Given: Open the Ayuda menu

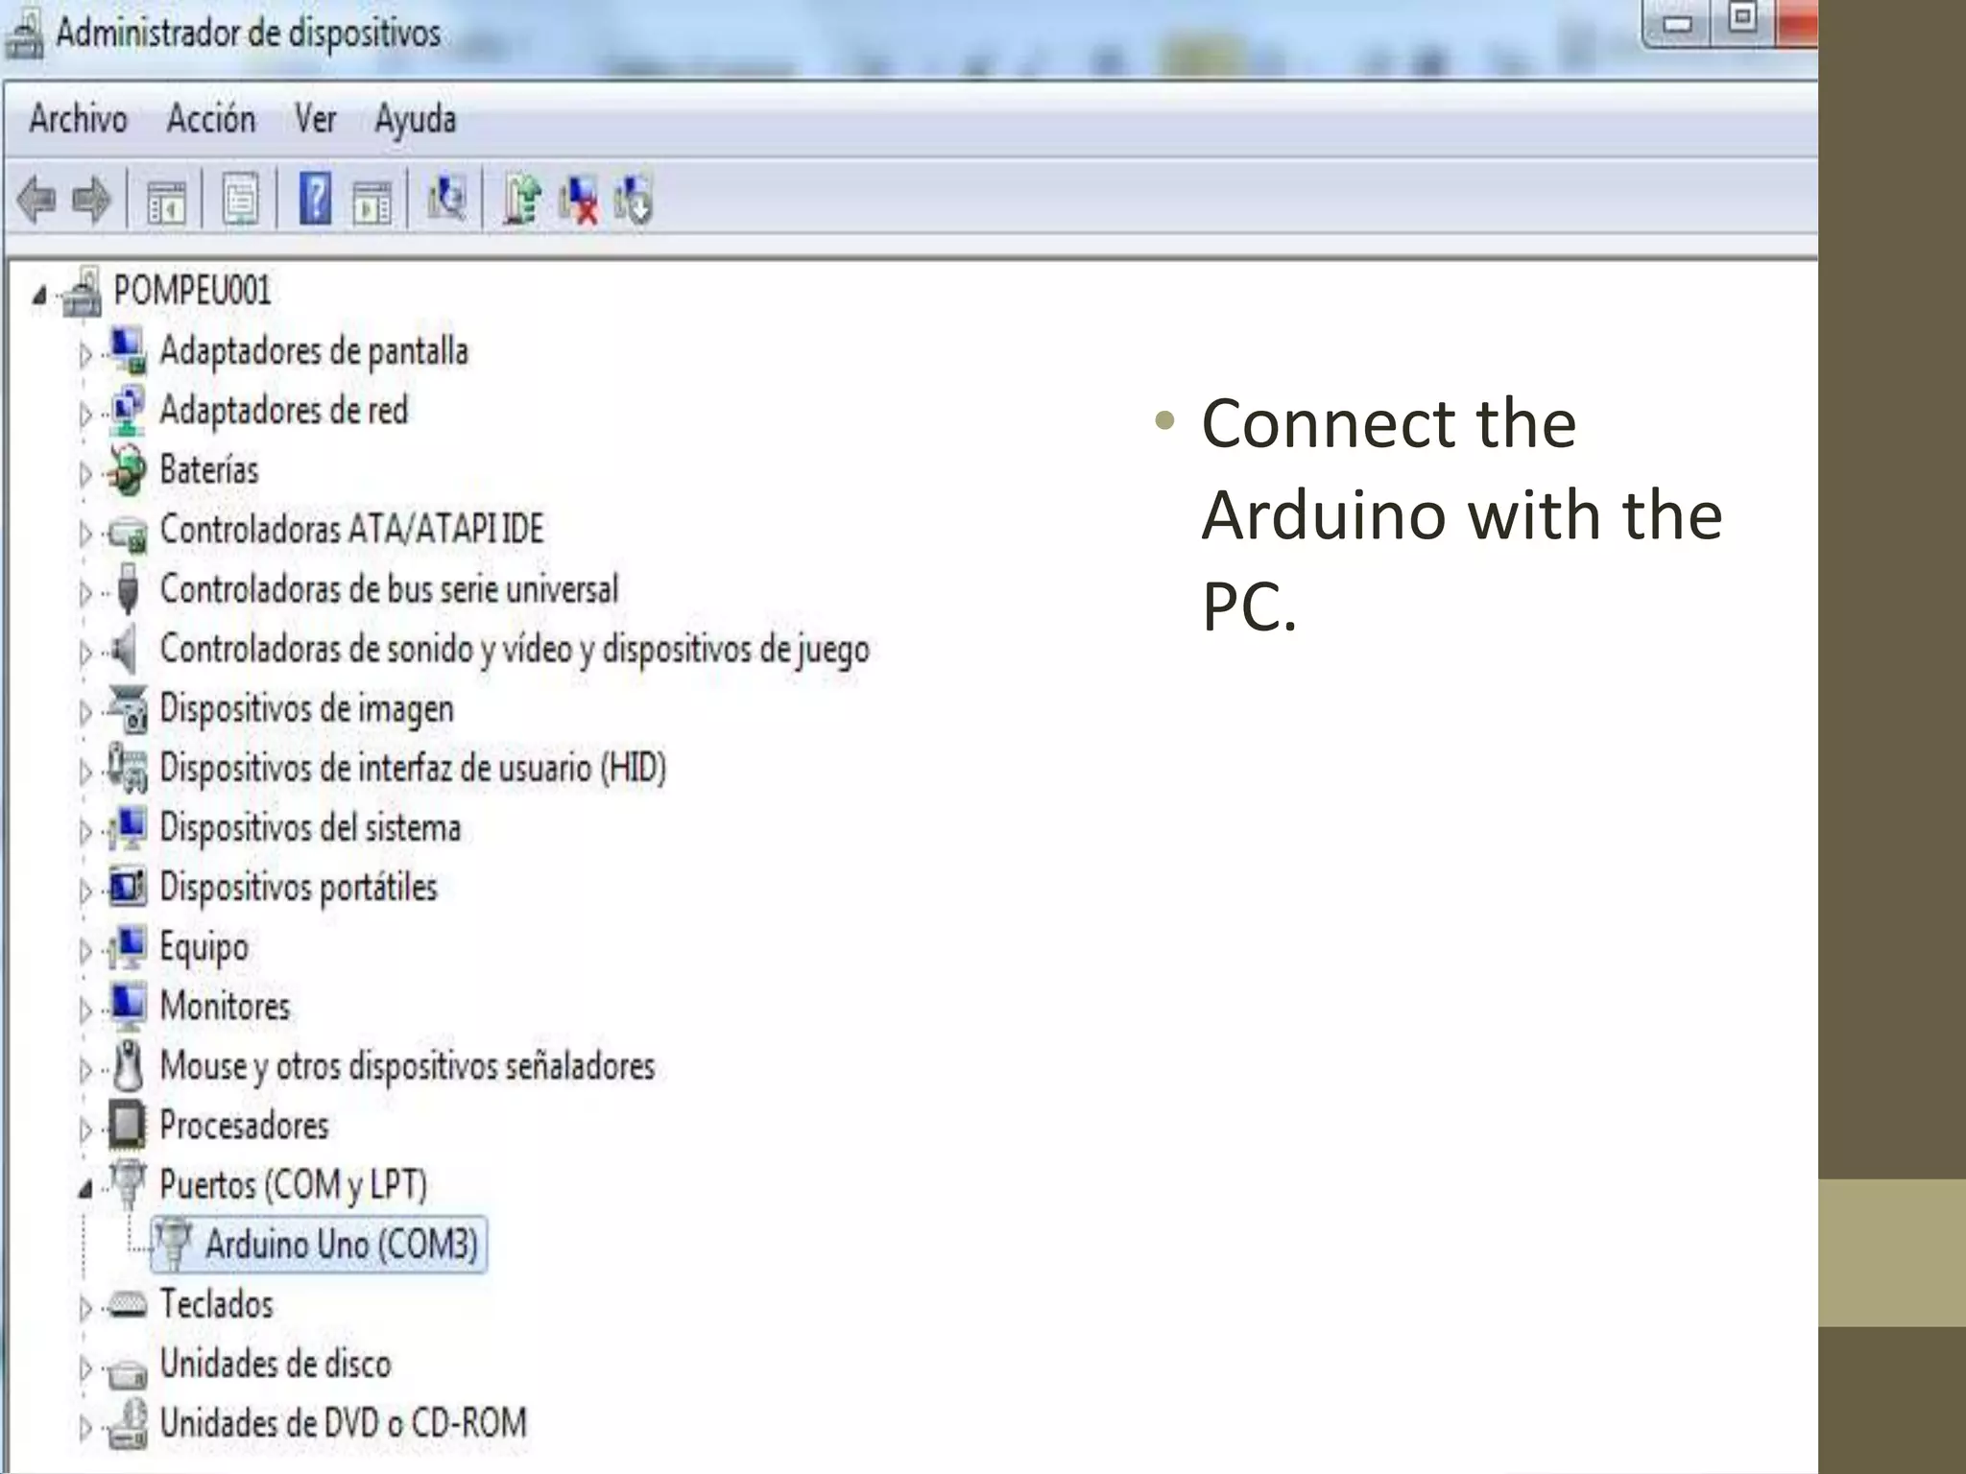Looking at the screenshot, I should pos(415,121).
